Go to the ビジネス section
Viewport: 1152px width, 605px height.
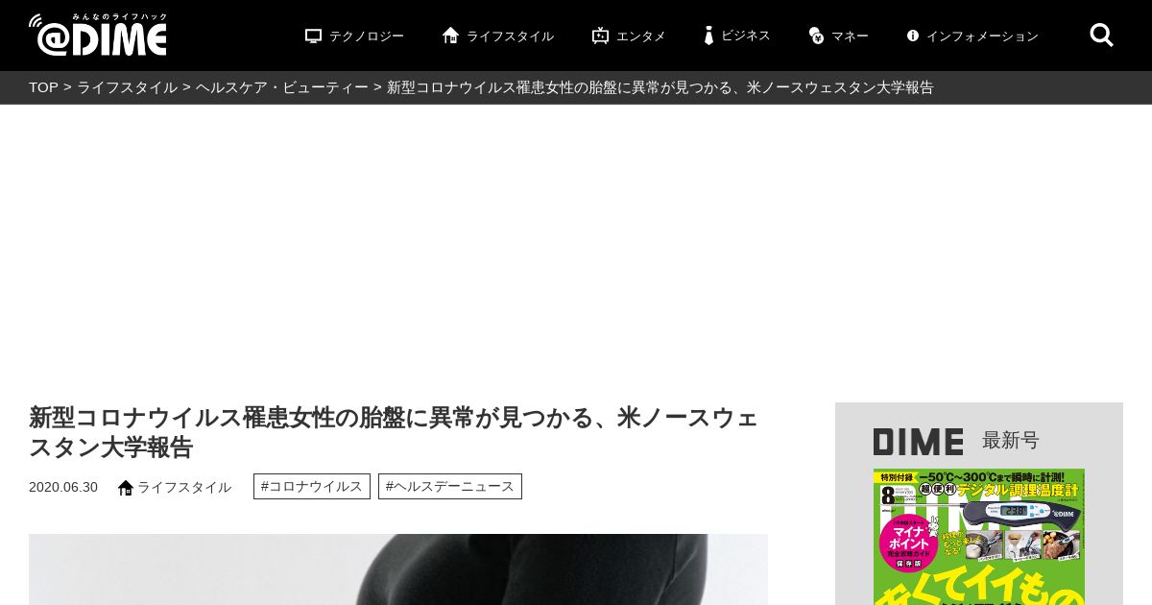tap(746, 36)
